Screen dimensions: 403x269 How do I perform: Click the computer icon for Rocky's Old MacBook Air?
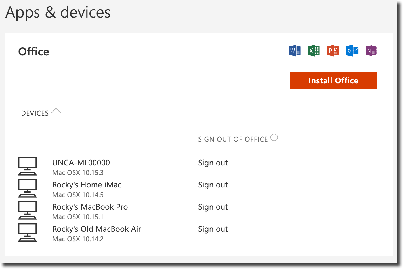28,232
